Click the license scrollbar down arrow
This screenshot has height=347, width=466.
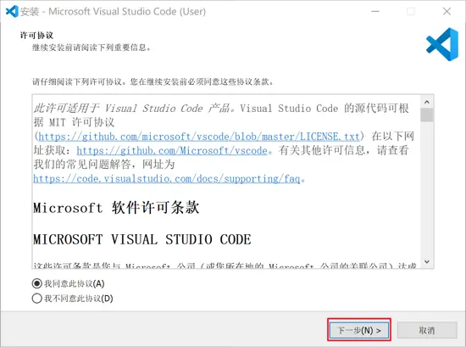point(427,262)
